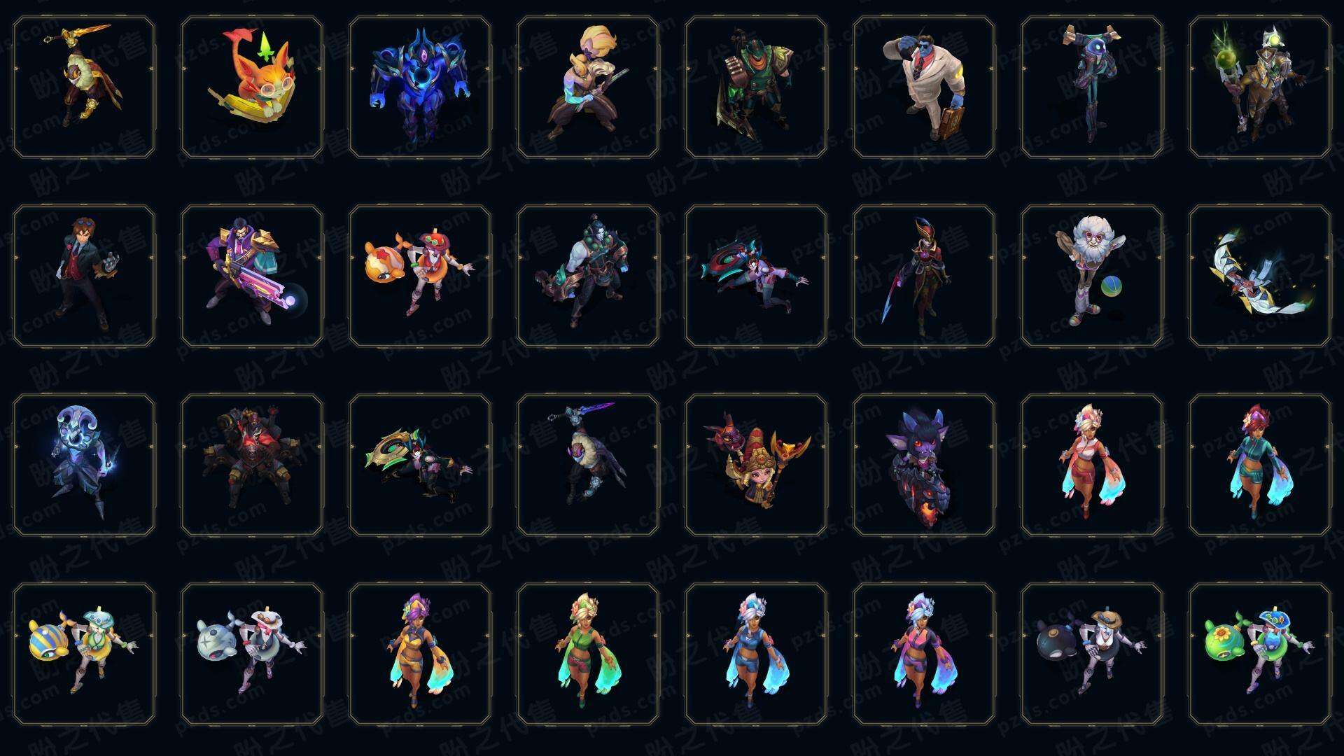Select the brown-haired boy in red vest
1344x756 pixels.
tap(84, 276)
